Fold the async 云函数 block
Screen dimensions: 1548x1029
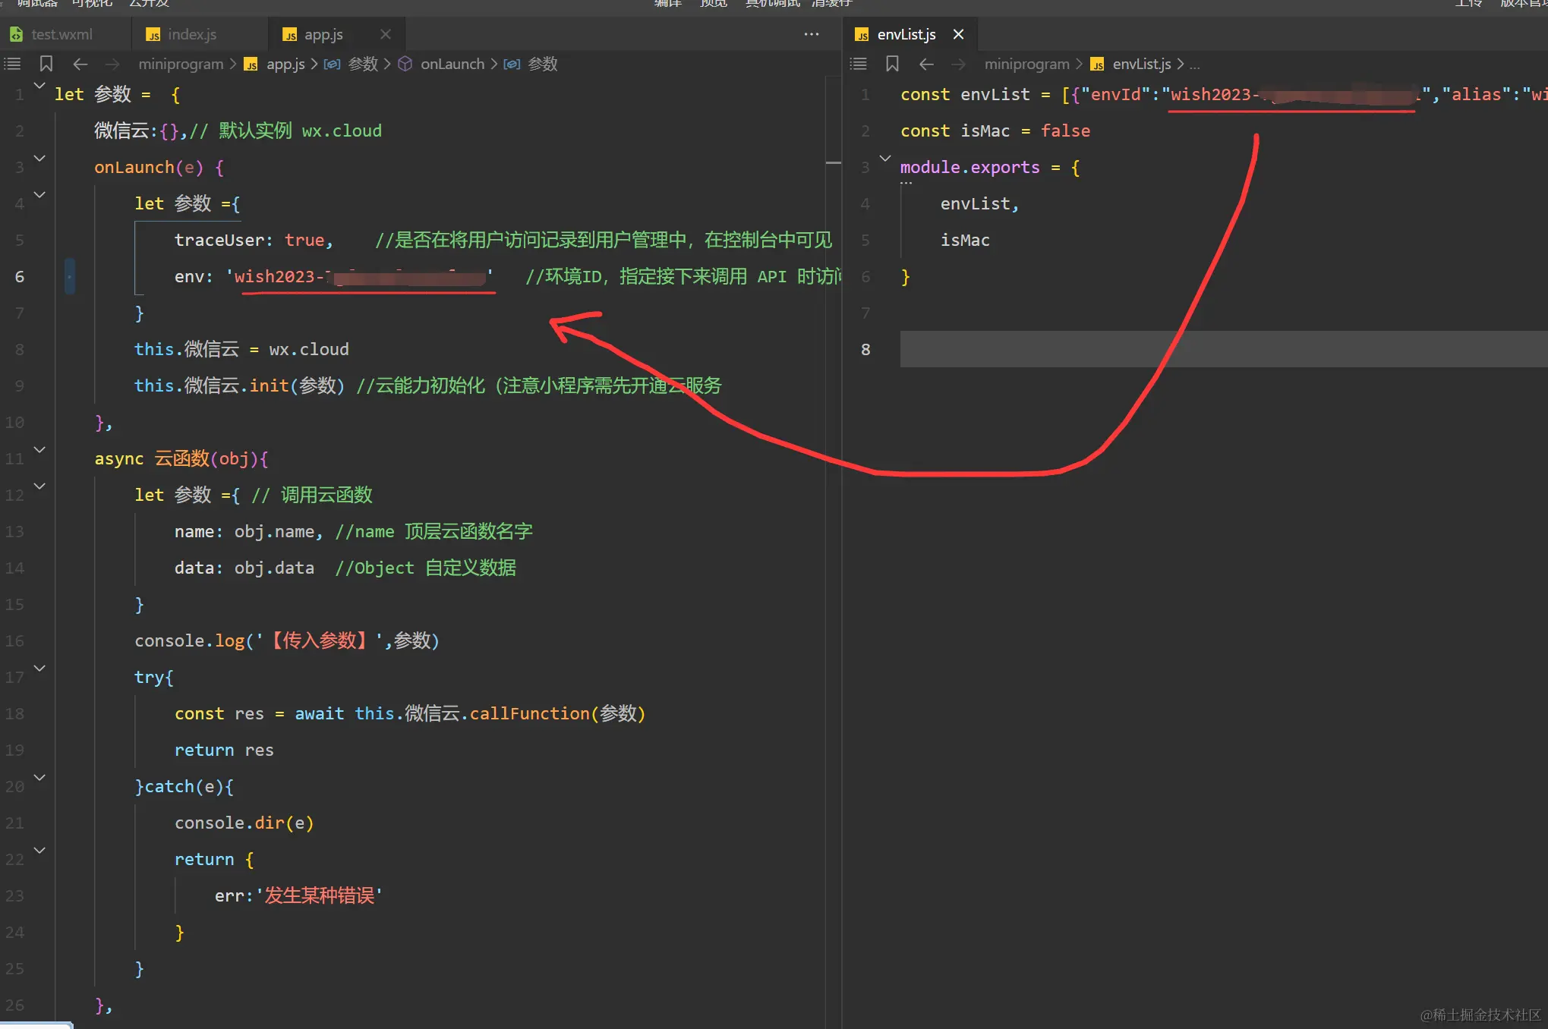click(40, 450)
